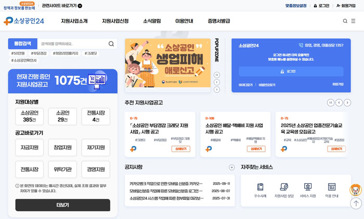Open the 지원사업신청 menu

[115, 21]
